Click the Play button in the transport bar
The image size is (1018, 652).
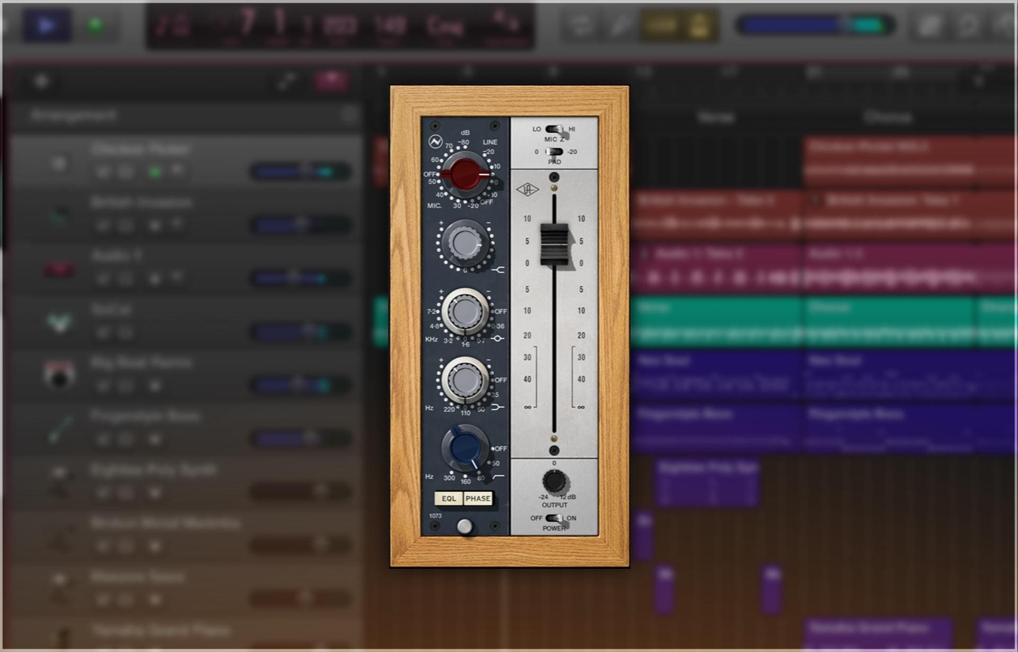coord(47,25)
